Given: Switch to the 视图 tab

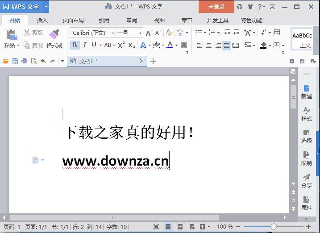Looking at the screenshot, I should [x=159, y=20].
